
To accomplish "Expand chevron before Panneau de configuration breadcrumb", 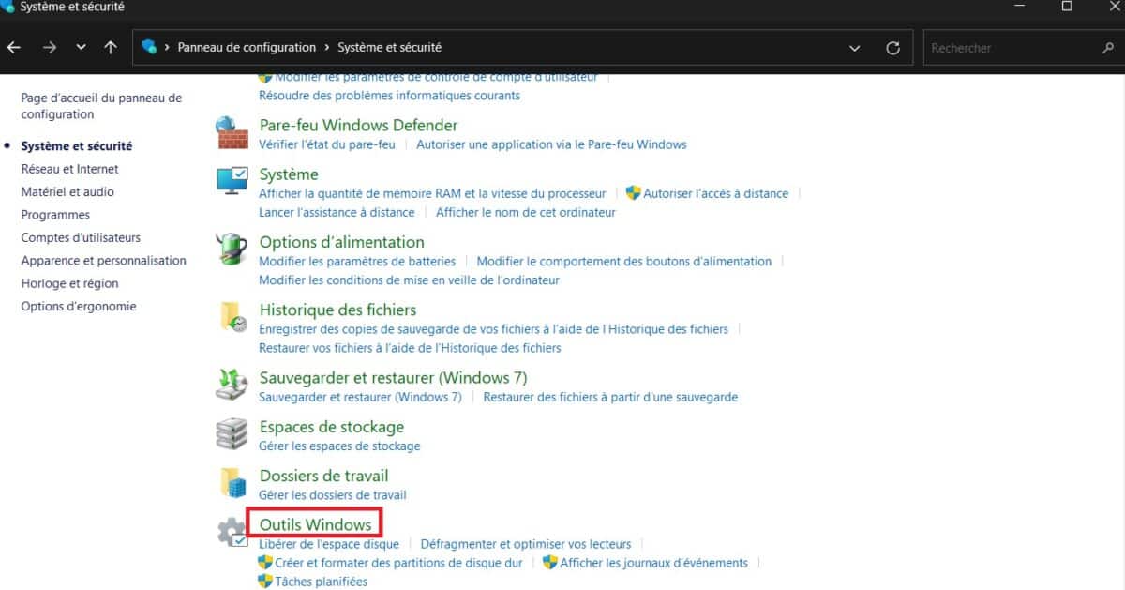I will [168, 47].
